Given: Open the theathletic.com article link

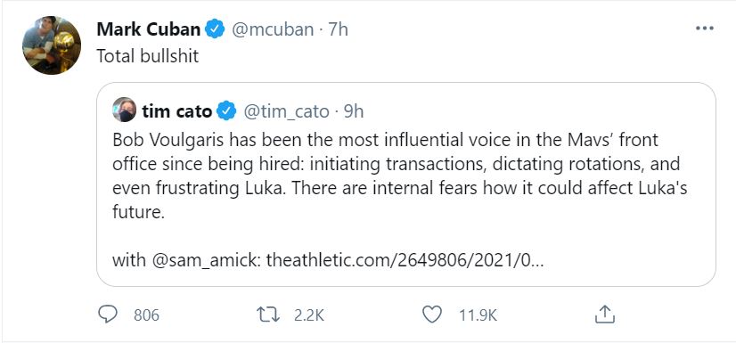Looking at the screenshot, I should pyautogui.click(x=405, y=260).
